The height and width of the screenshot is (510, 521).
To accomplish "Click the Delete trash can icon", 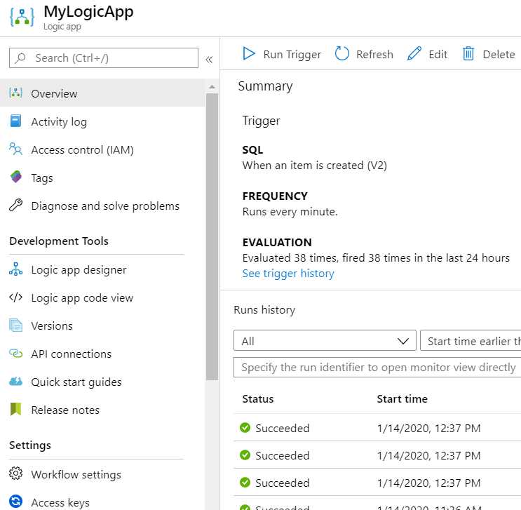I will (x=468, y=53).
